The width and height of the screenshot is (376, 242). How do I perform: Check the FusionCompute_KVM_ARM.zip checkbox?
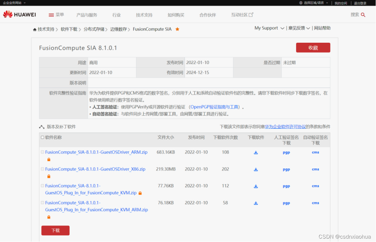pyautogui.click(x=42, y=203)
